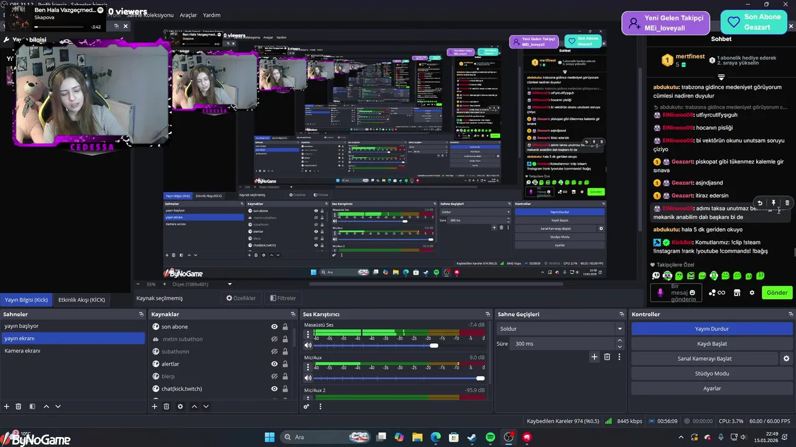Remove selected source using Kaynaklar trash icon

[167, 407]
